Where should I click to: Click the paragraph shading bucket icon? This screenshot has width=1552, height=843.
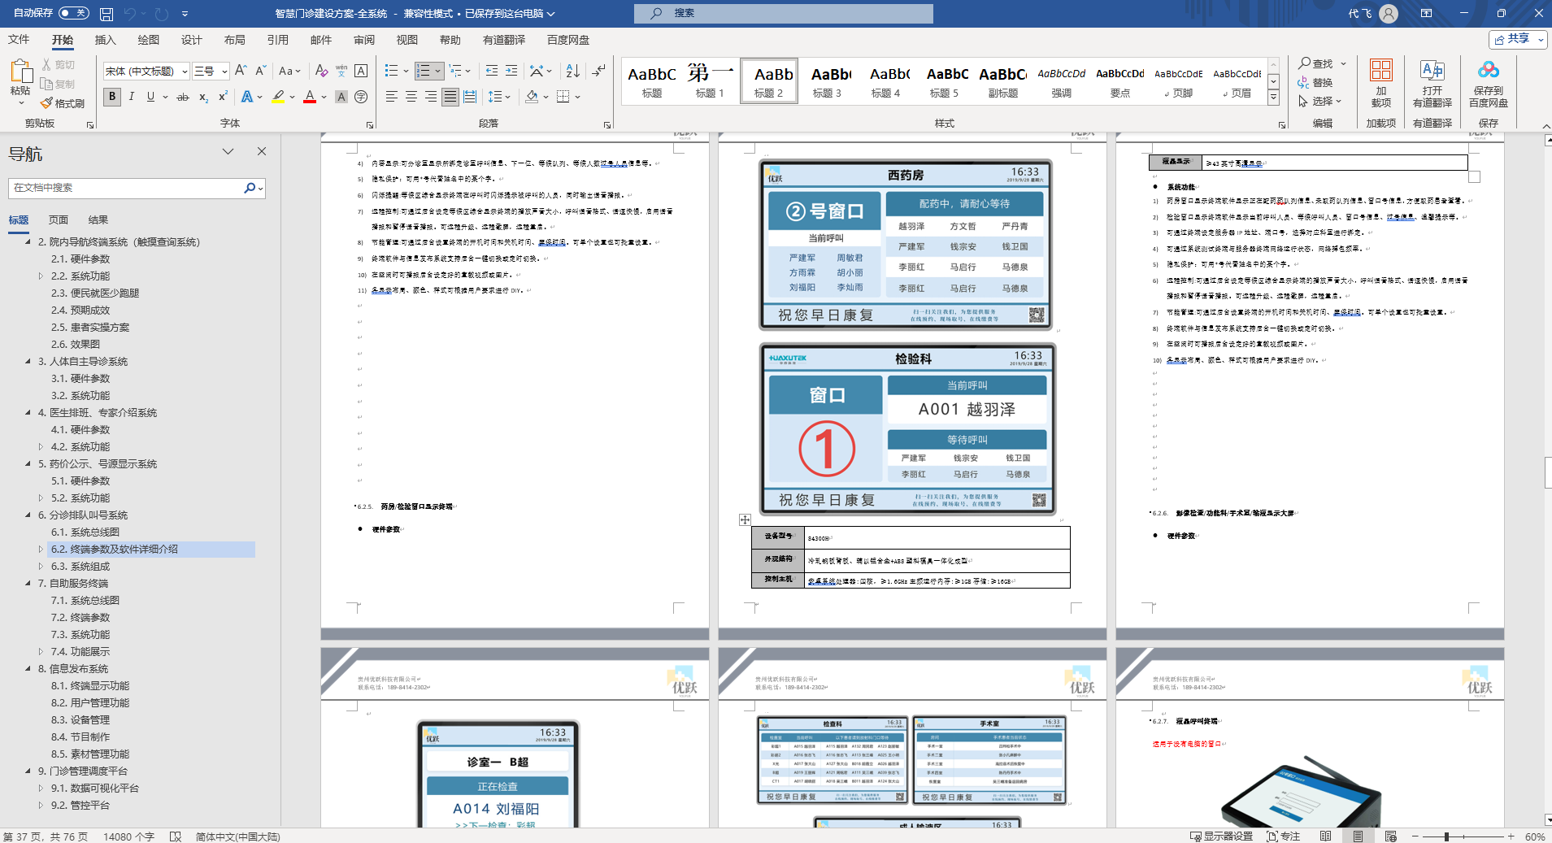[x=532, y=97]
